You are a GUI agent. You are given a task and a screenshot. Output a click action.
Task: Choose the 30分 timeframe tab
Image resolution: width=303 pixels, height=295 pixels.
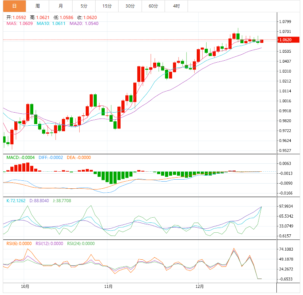130,6
